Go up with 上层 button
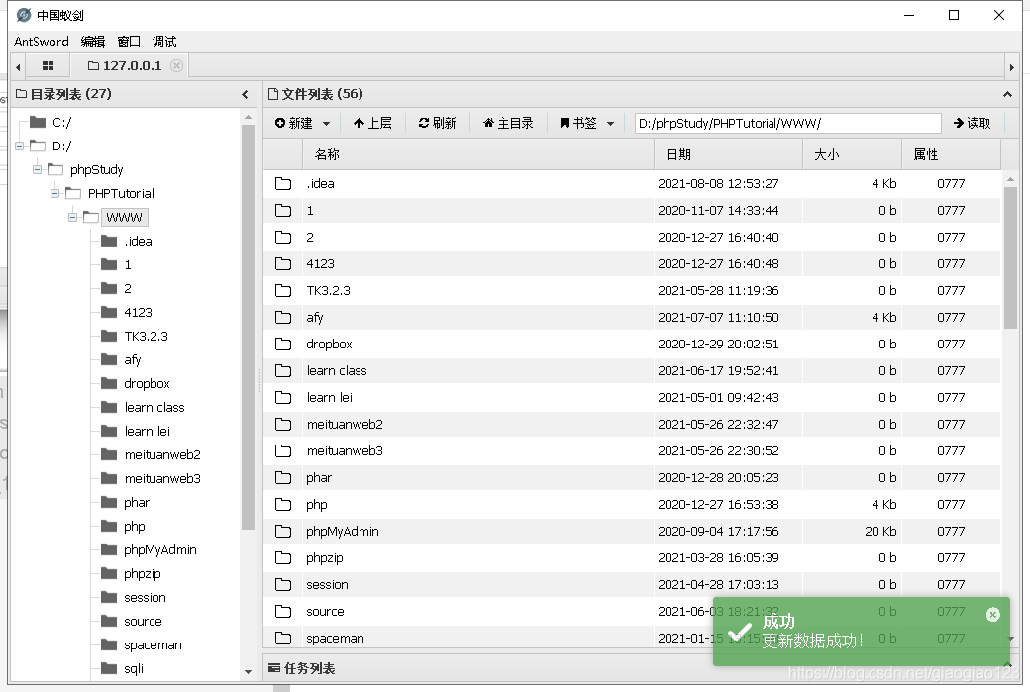The width and height of the screenshot is (1030, 692). [372, 123]
